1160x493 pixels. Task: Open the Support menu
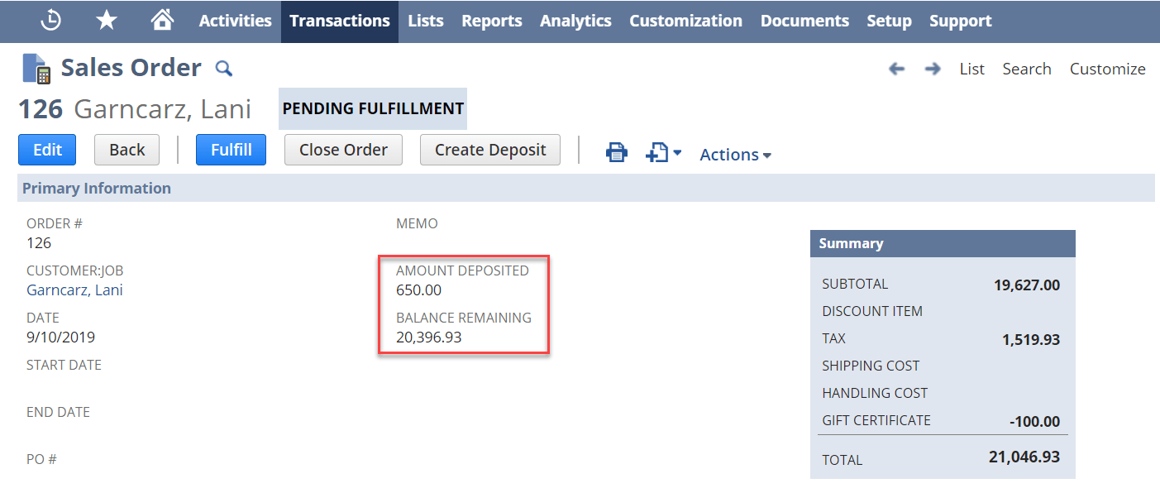(960, 22)
